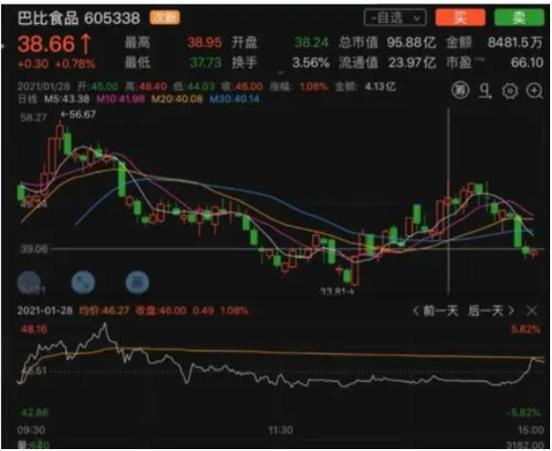
Task: Click the M30:40.14 moving average label
Action: pyautogui.click(x=235, y=99)
